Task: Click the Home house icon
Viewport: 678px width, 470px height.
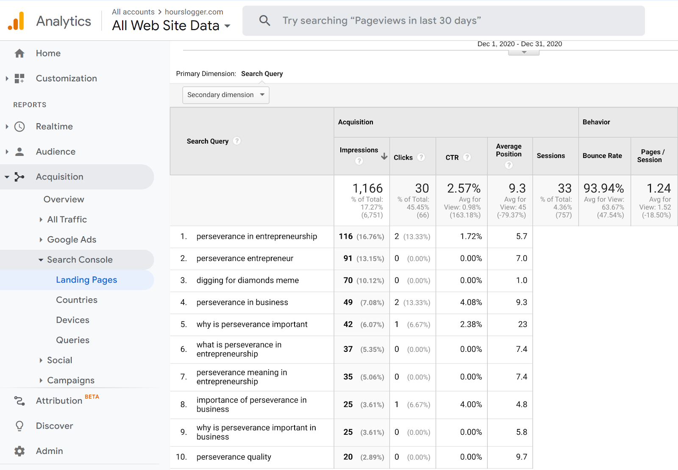Action: coord(19,53)
